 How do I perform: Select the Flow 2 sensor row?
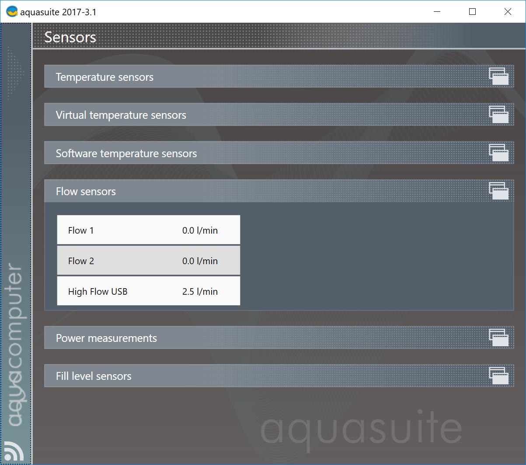pos(149,260)
